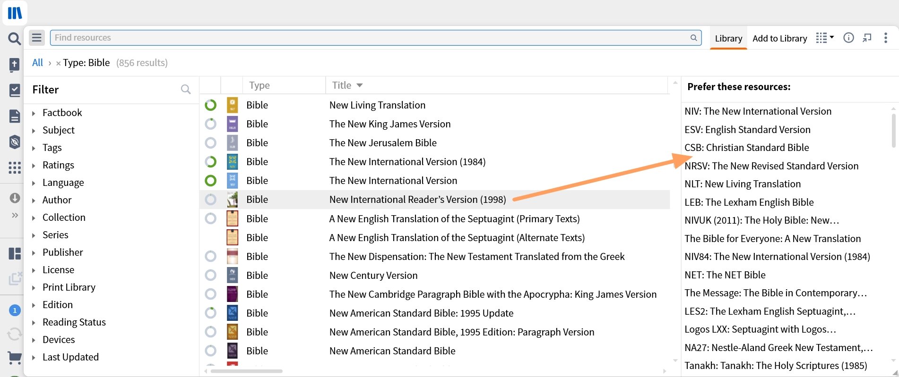
Task: Toggle status circle for New American Standard Bible
Action: tap(210, 351)
